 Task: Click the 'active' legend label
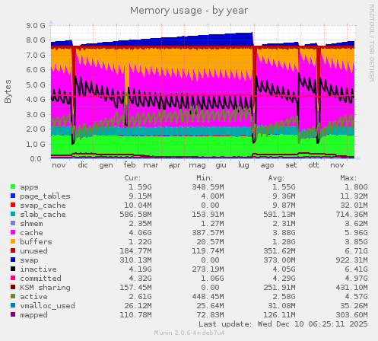[33, 297]
